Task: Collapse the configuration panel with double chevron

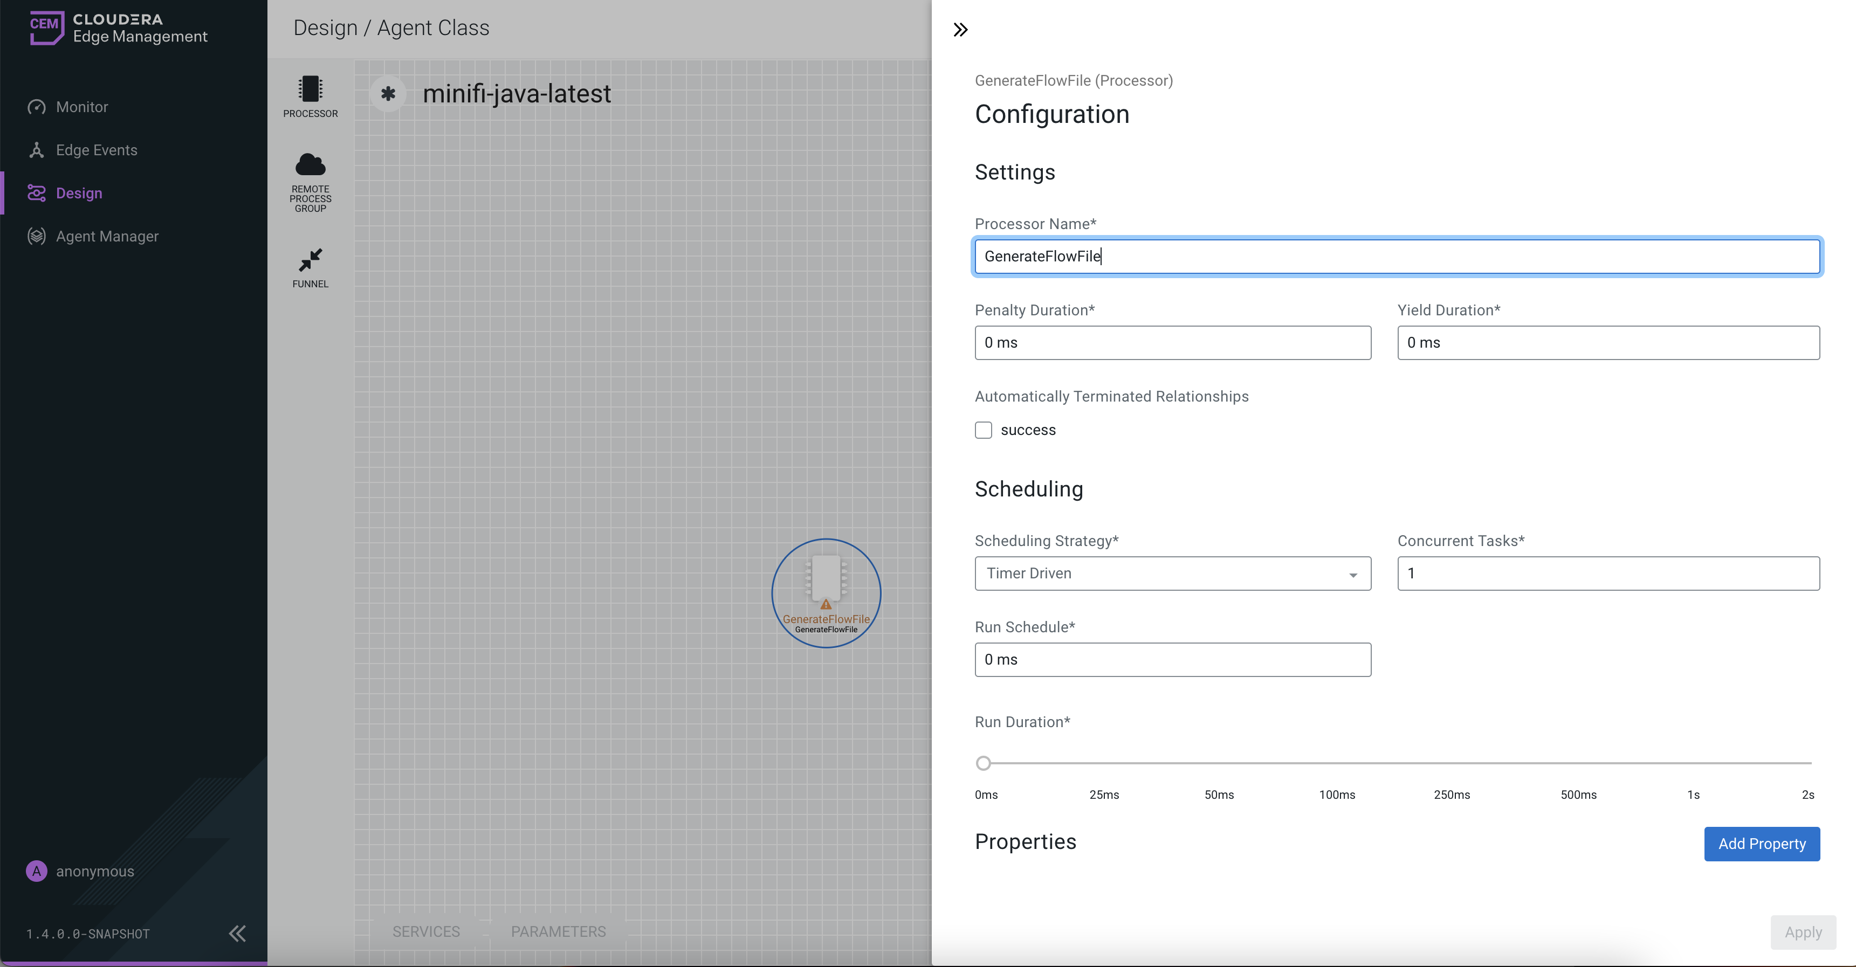Action: point(960,30)
